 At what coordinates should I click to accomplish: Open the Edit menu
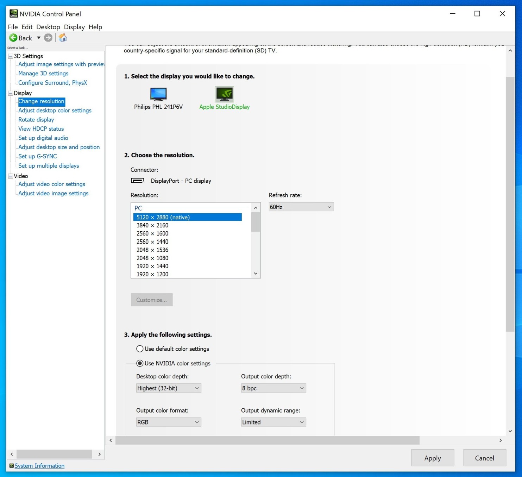(x=27, y=27)
